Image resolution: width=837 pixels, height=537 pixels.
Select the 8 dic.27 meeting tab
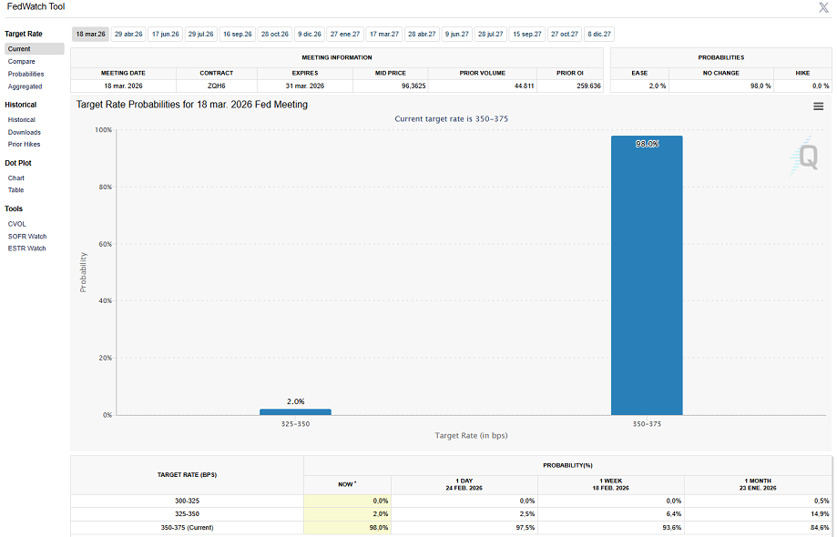[599, 34]
